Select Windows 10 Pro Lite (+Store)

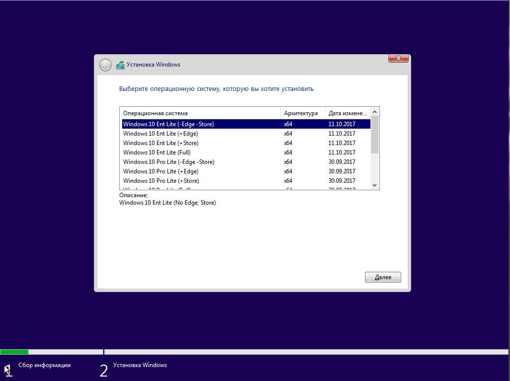246,181
